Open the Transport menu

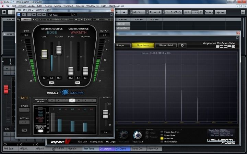tap(68, 6)
